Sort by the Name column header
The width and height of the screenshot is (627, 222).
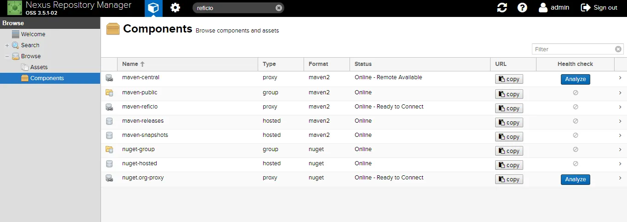click(x=130, y=64)
